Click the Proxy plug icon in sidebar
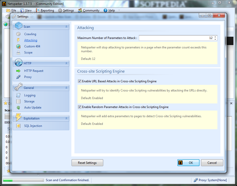 [18, 77]
